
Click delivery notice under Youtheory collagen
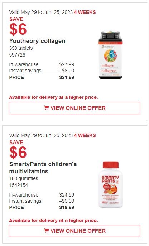53,97
